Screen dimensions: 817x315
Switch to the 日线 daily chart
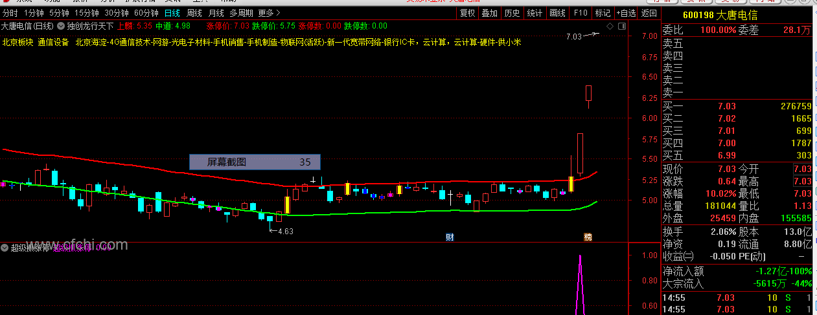click(x=172, y=13)
